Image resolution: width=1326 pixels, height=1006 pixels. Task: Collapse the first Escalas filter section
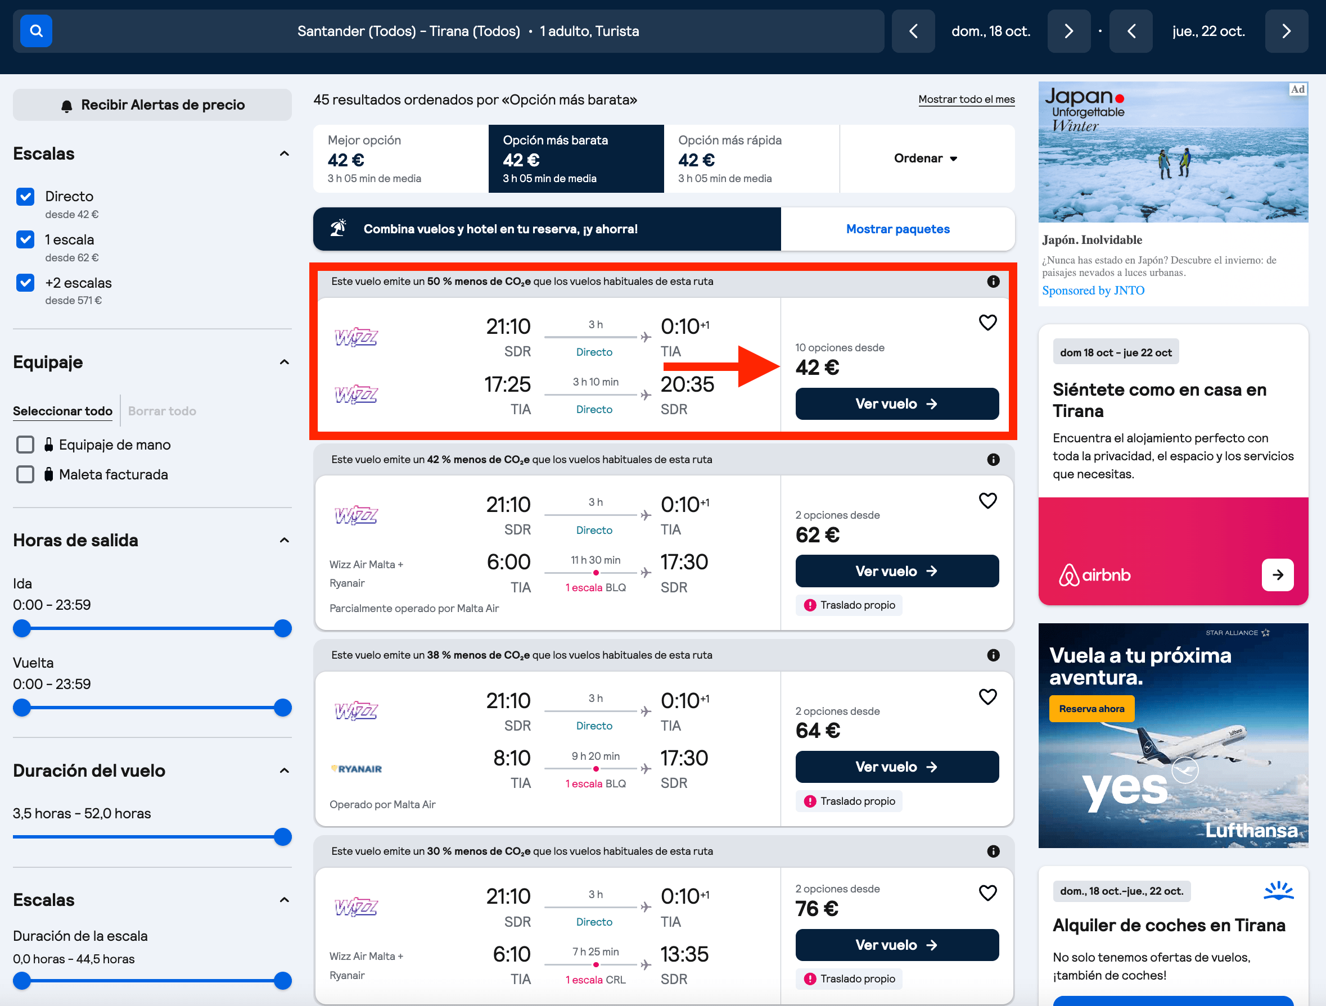point(284,154)
